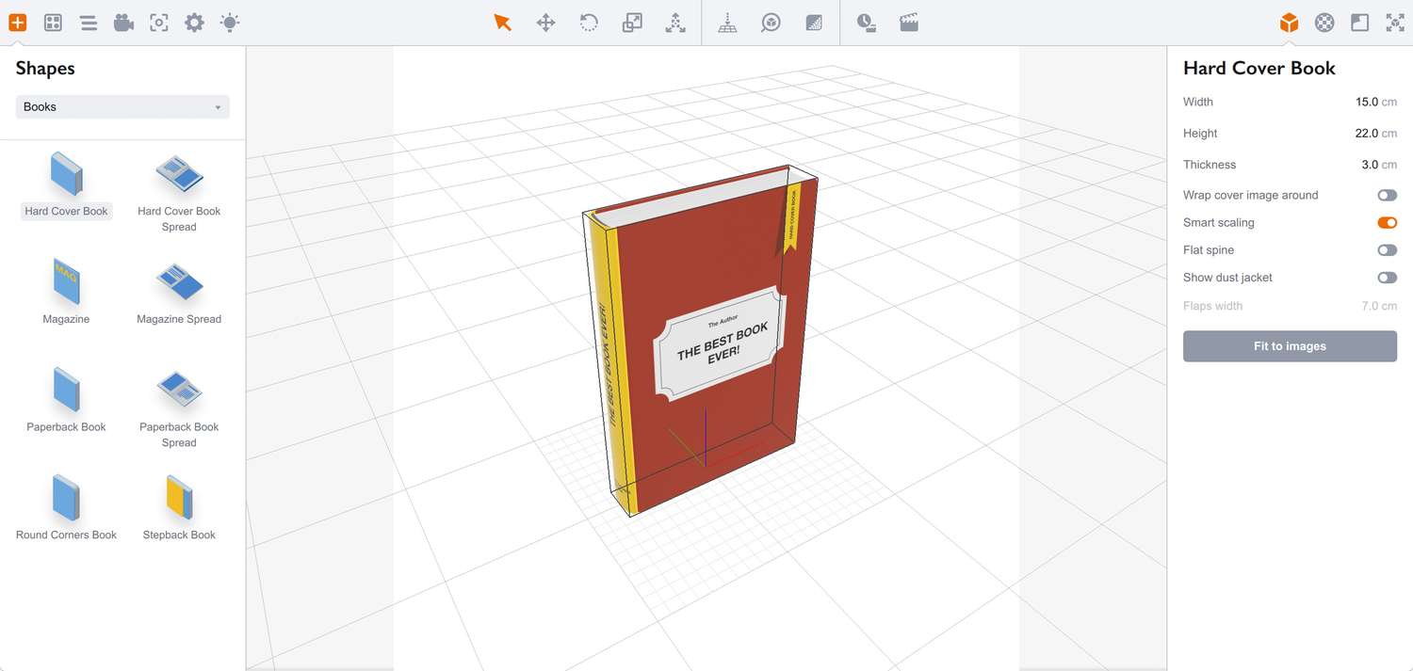The image size is (1413, 671).
Task: Open the camera settings panel icon
Action: tap(123, 23)
